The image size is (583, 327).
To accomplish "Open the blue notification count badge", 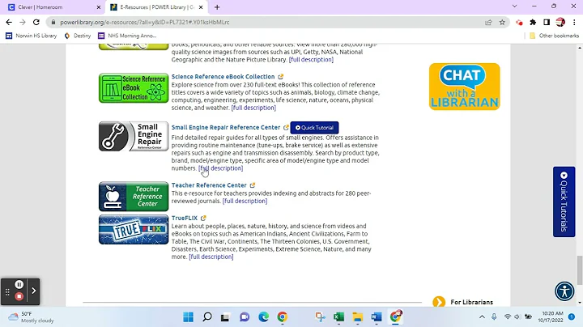I will 572,317.
